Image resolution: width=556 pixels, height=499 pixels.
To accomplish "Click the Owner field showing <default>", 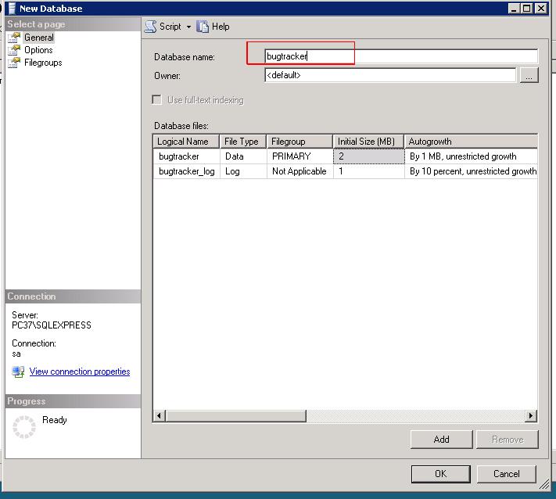I will [x=390, y=75].
